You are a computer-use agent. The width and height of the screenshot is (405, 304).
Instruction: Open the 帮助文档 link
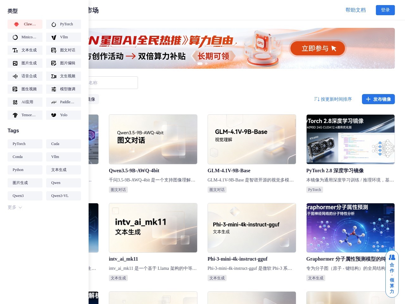pyautogui.click(x=355, y=10)
